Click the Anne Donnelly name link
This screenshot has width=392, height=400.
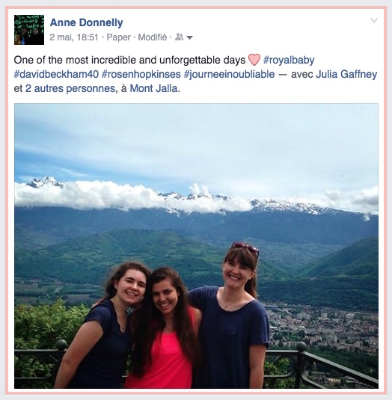[86, 22]
